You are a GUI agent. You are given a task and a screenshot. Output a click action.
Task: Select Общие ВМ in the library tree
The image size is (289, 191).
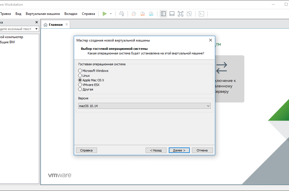[x=7, y=42]
